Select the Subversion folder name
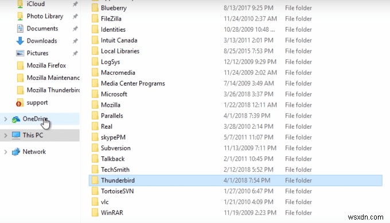The height and width of the screenshot is (223, 390). (x=116, y=148)
